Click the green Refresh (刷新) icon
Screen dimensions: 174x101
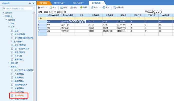coord(81,7)
